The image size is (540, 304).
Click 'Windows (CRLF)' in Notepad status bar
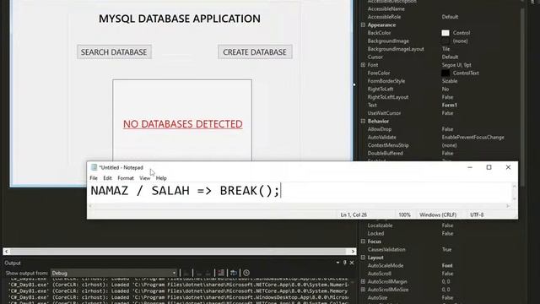pyautogui.click(x=438, y=214)
